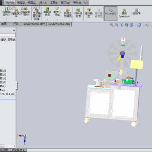Select the panel splitter grip handle
This screenshot has width=152, height=152.
[x=17, y=85]
